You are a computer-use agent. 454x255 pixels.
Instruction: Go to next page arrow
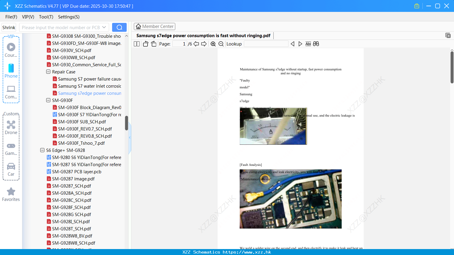(204, 44)
